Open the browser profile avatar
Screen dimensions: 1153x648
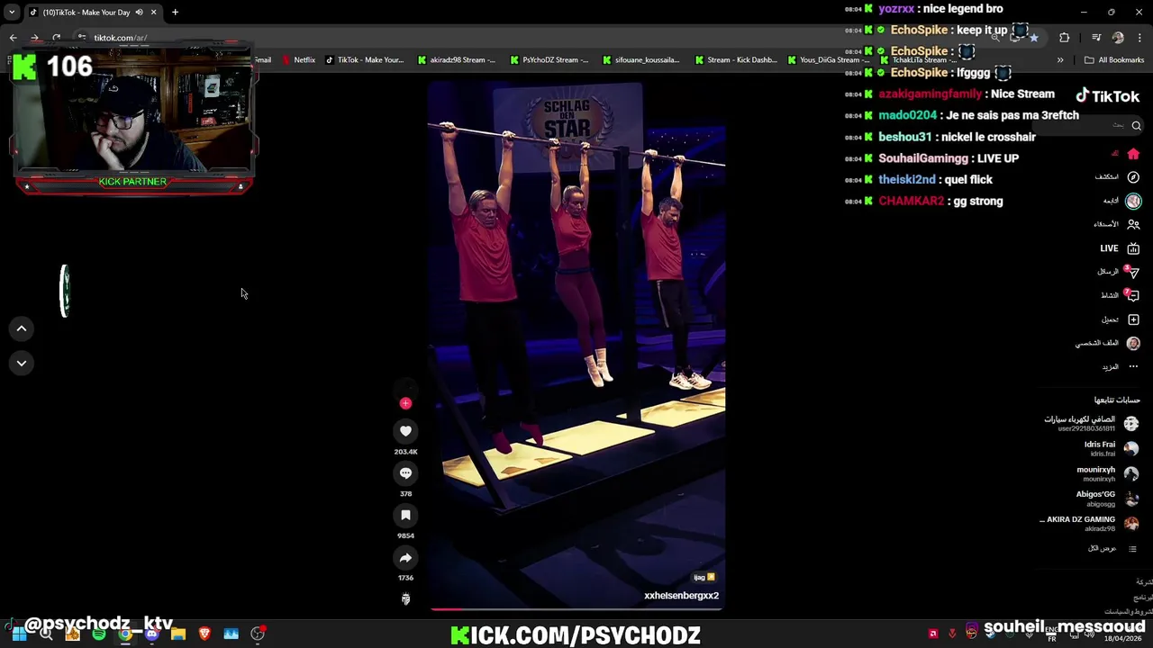coord(1118,38)
